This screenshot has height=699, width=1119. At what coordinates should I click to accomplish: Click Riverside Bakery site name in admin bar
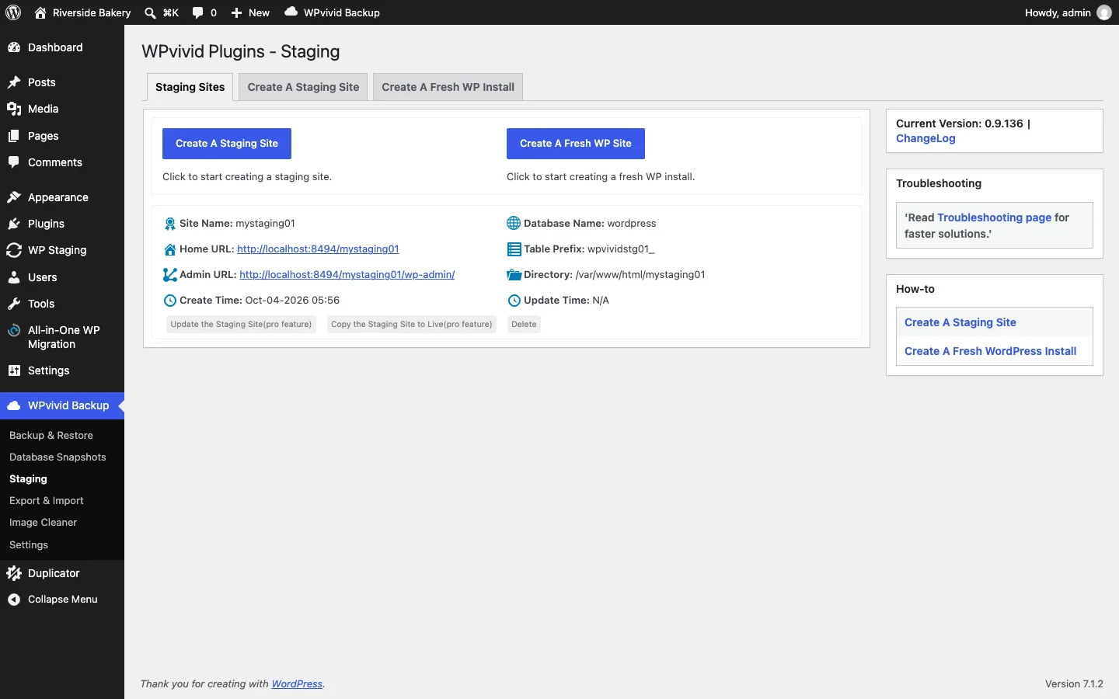tap(83, 12)
